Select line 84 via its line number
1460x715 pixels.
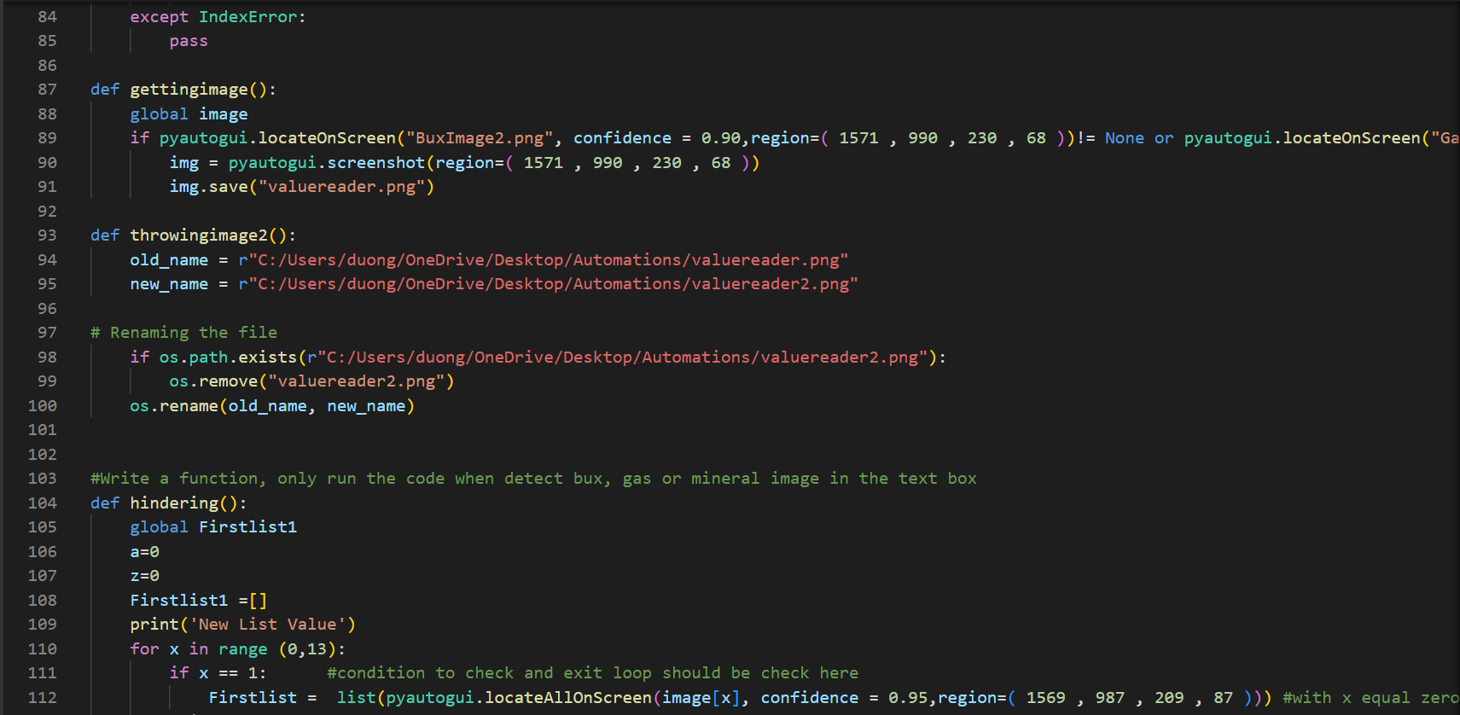click(47, 16)
